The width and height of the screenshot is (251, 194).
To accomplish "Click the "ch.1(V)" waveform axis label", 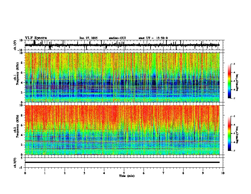I will (x=15, y=45).
